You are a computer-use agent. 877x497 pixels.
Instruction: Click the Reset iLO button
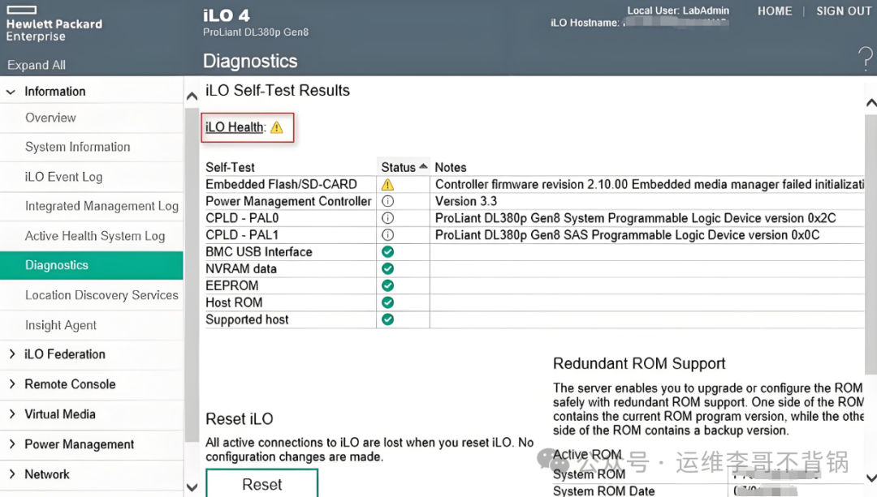[261, 483]
